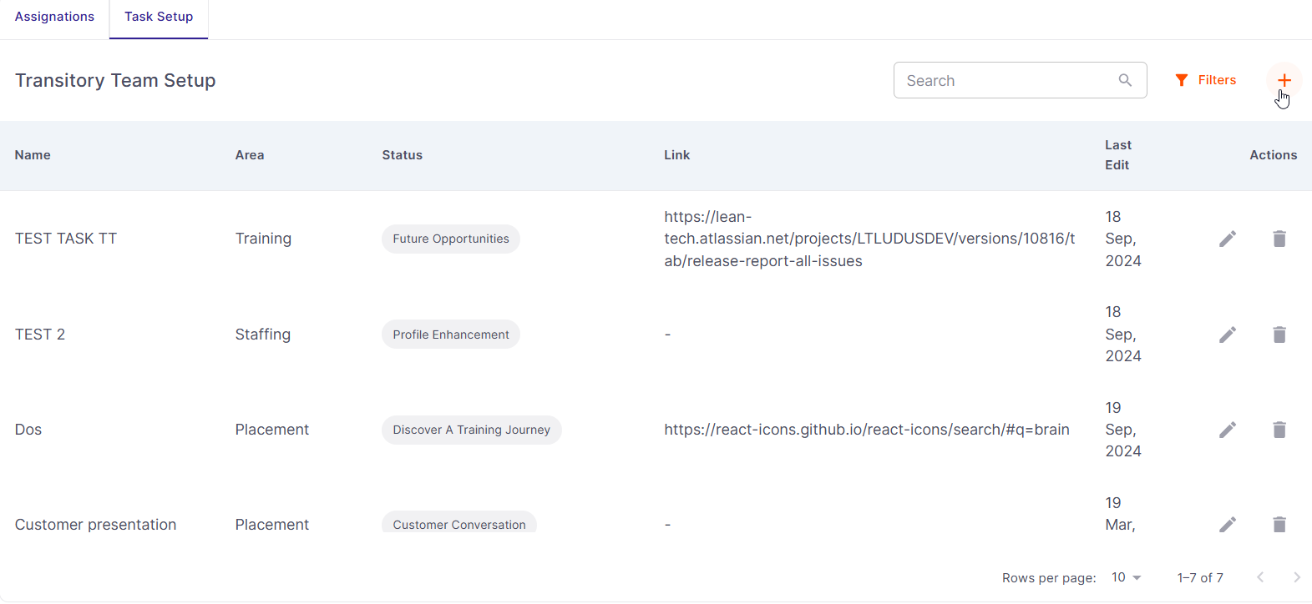The image size is (1312, 604).
Task: Open the Filters panel
Action: tap(1205, 80)
